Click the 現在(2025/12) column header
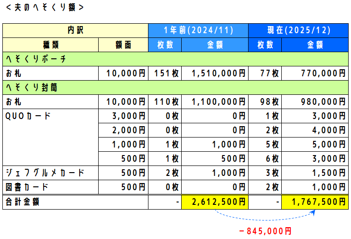 (x=298, y=30)
